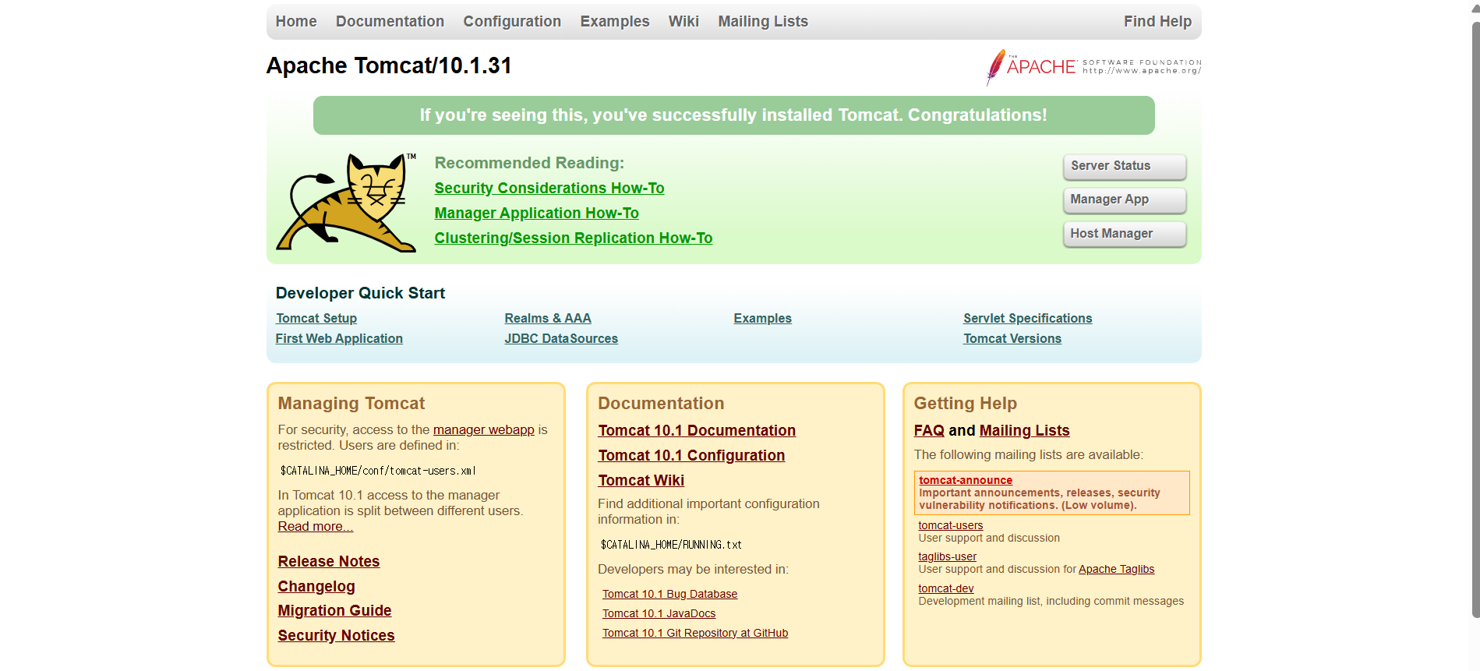Open the tomcat-announce mailing list
Image resolution: width=1480 pixels, height=671 pixels.
(966, 480)
